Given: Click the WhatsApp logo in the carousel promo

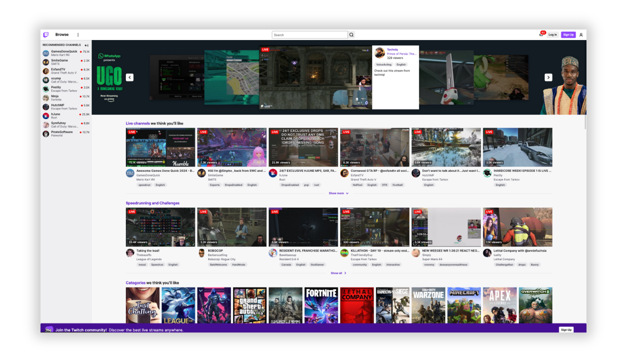Looking at the screenshot, I should 101,56.
